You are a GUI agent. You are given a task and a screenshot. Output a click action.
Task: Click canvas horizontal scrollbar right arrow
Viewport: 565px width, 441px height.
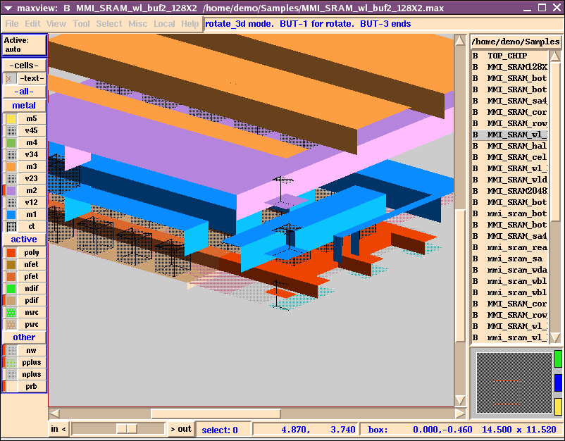(460, 414)
